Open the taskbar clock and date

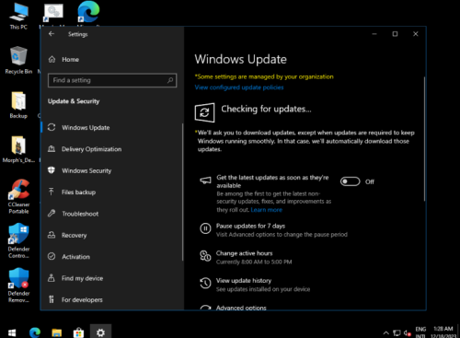[443, 332]
